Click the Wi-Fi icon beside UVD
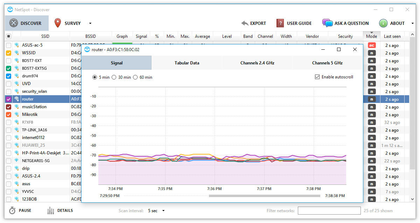Screen dimensions: 420x223 click(x=16, y=84)
